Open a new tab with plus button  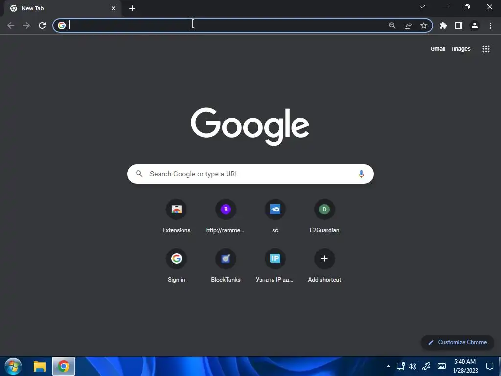click(x=132, y=8)
